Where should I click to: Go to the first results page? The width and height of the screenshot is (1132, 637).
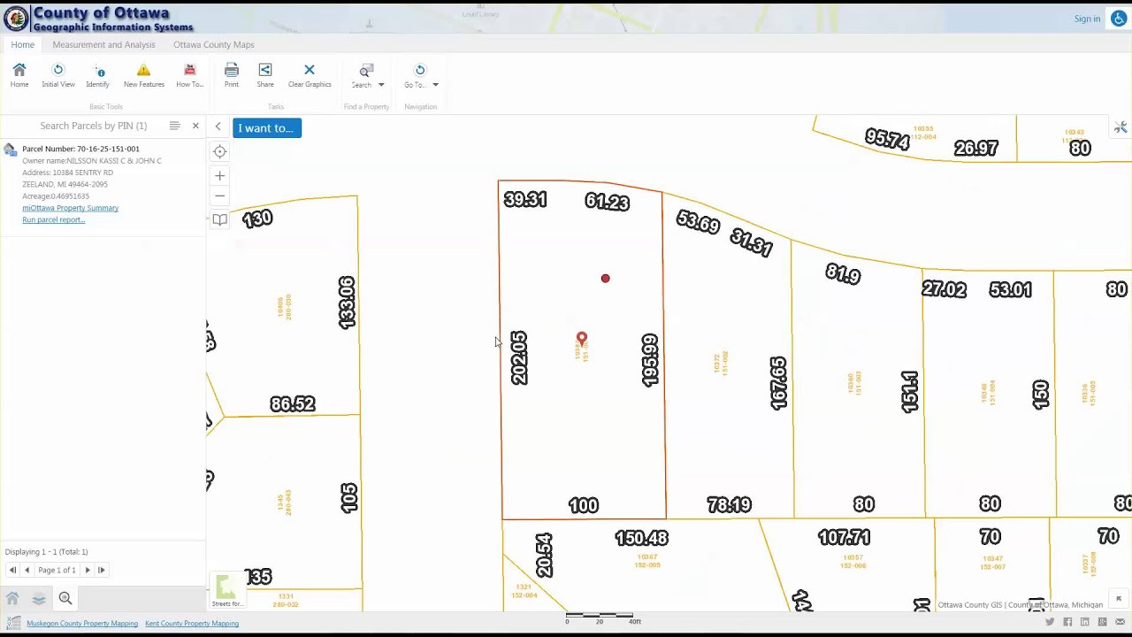[12, 570]
